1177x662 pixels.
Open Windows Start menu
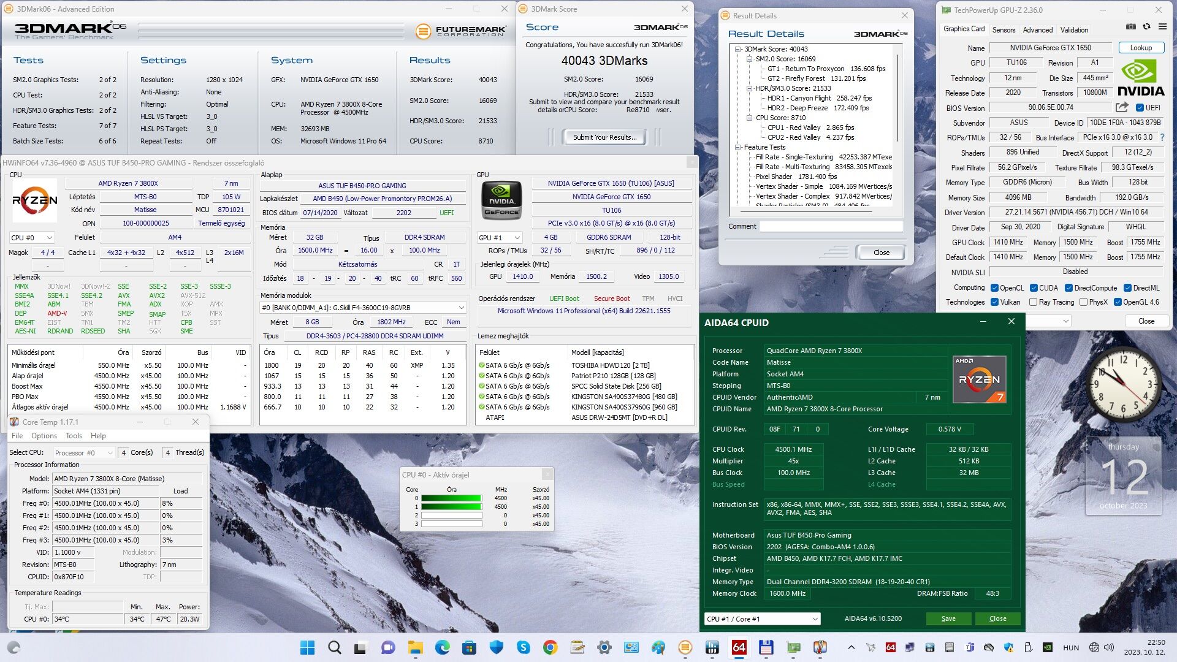click(x=307, y=647)
